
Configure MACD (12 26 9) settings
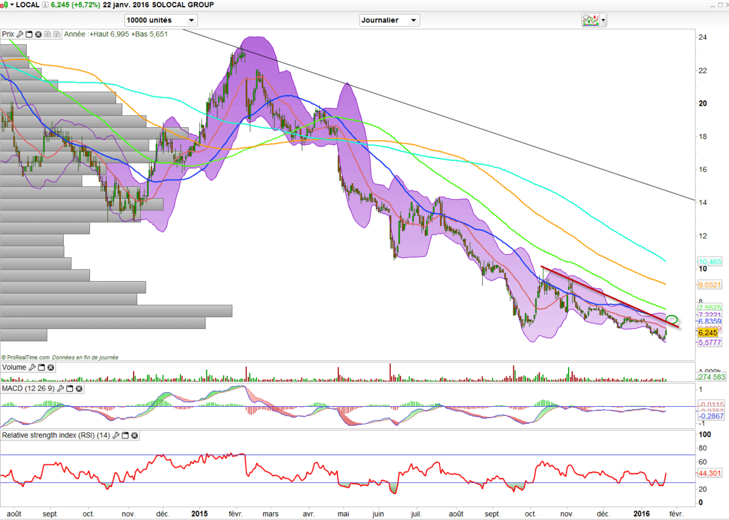pyautogui.click(x=60, y=388)
